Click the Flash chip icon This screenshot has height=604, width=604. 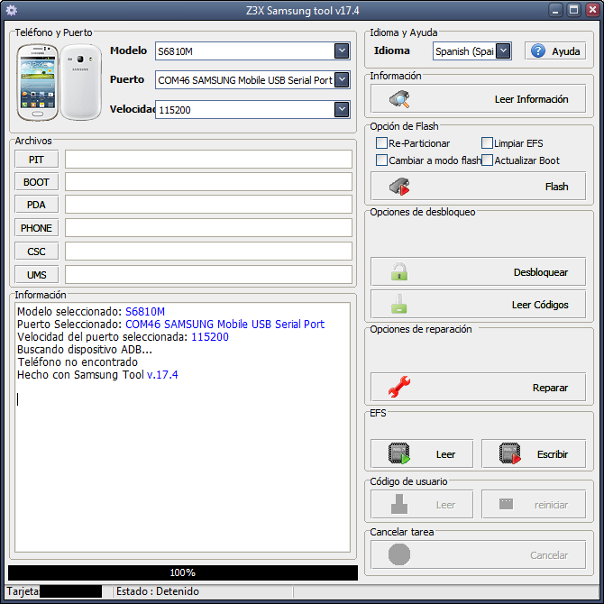coord(399,187)
